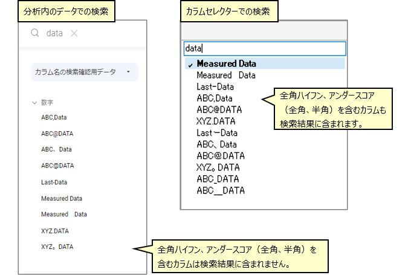Image resolution: width=411 pixels, height=275 pixels.
Task: Click the data search text in left panel
Action: coord(55,34)
